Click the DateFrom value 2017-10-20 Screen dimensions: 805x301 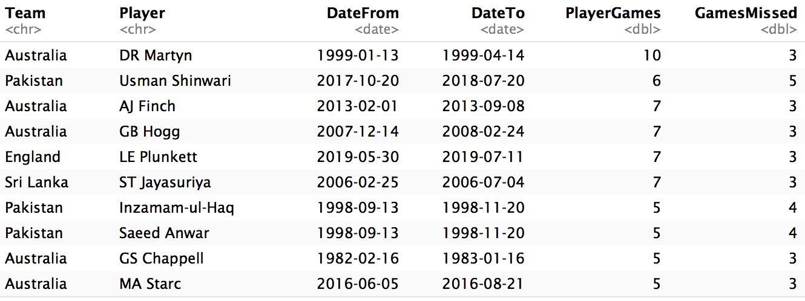coord(358,81)
